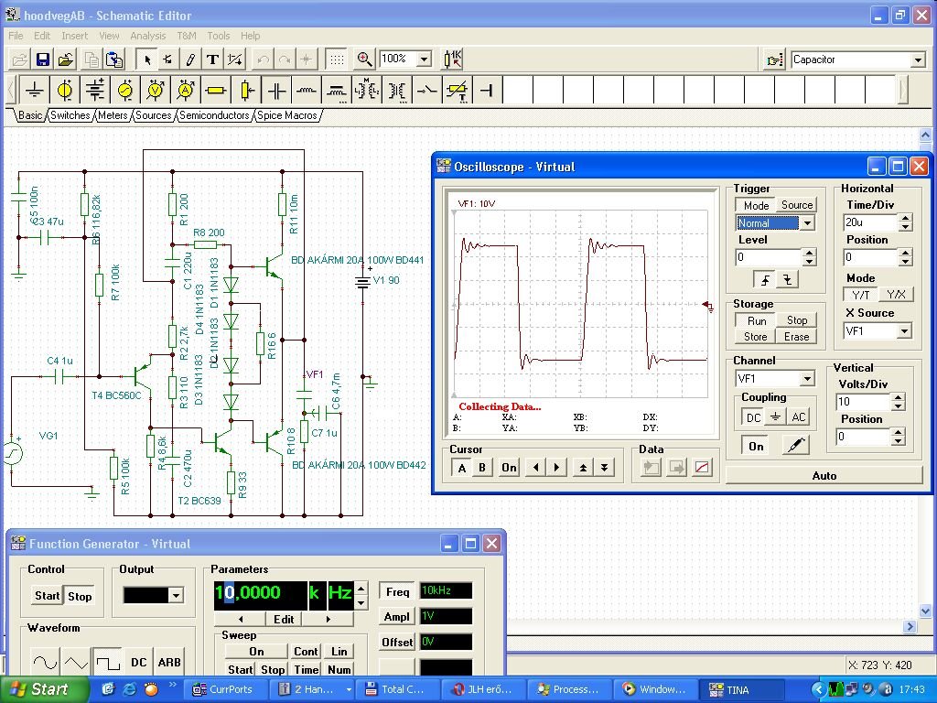
Task: Click the oscilloscope probe icon
Action: 795,446
